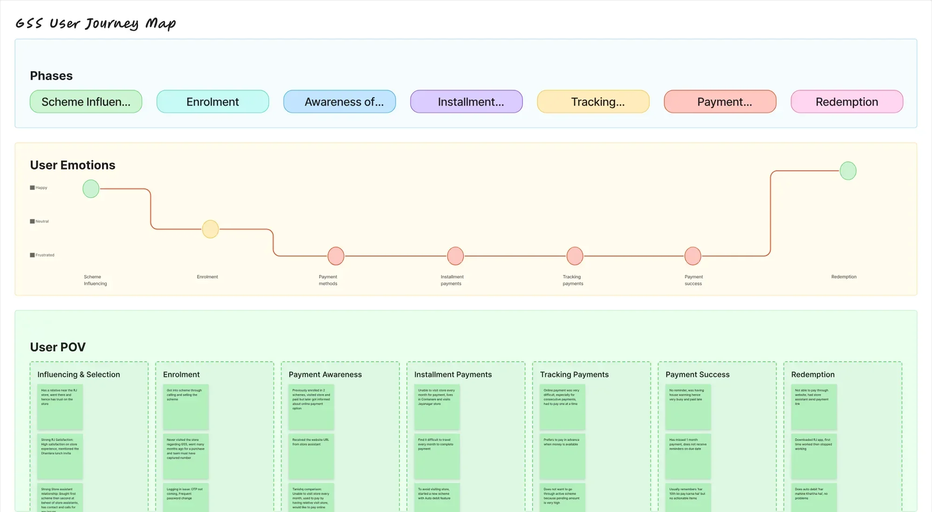Viewport: 932px width, 512px height.
Task: Click the Phases section heading
Action: (x=51, y=76)
